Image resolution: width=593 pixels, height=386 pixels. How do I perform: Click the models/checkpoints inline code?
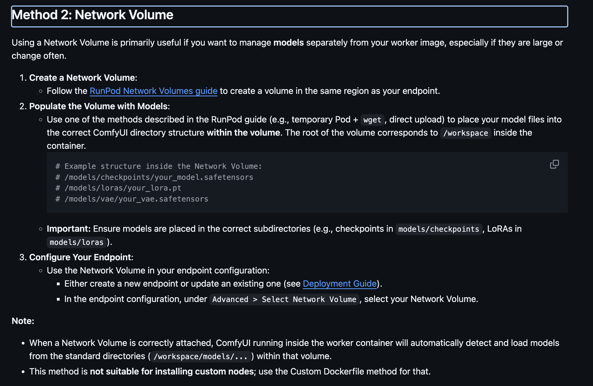pos(439,229)
